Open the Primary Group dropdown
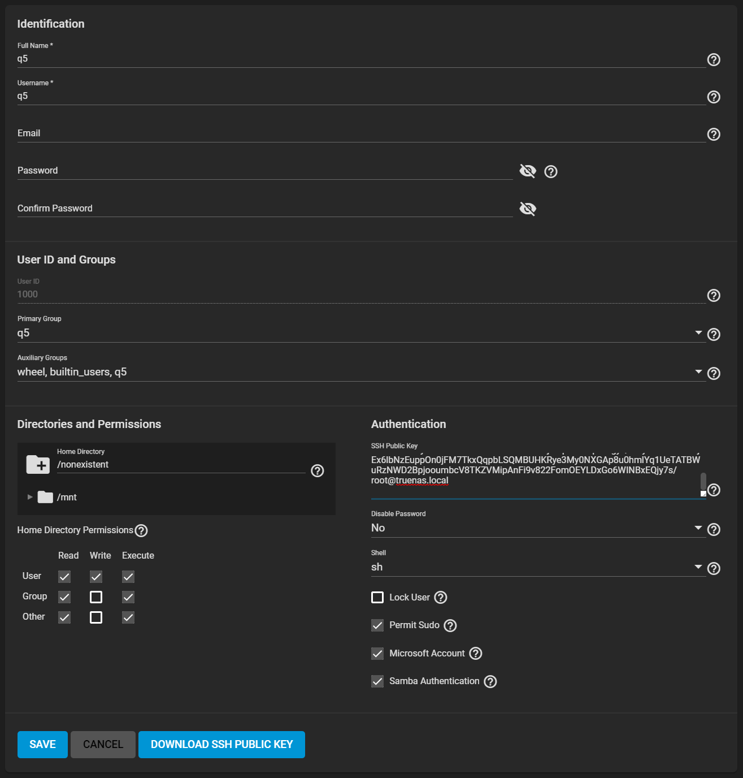This screenshot has width=743, height=778. (698, 333)
